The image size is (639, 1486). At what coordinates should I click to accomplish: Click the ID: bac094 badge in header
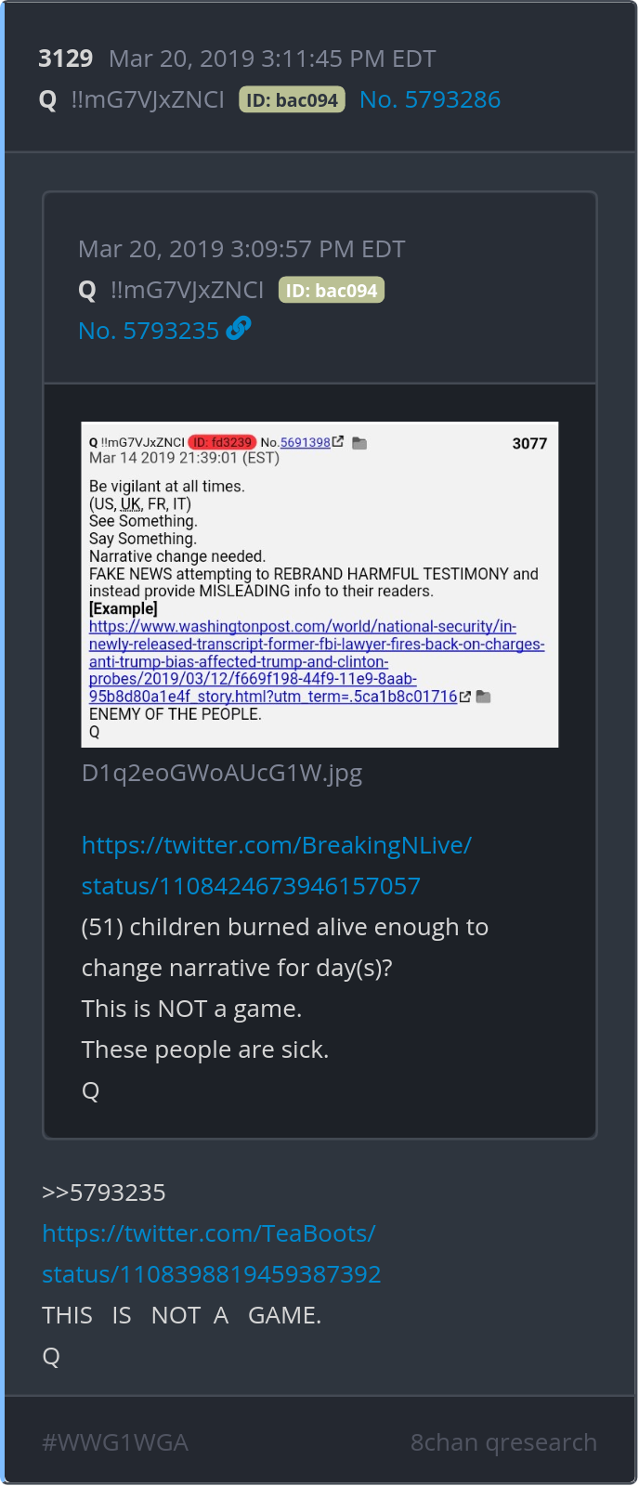(x=293, y=99)
